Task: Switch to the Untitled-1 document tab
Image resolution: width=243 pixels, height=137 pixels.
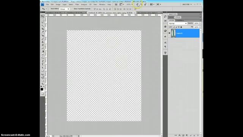Action: 55,13
